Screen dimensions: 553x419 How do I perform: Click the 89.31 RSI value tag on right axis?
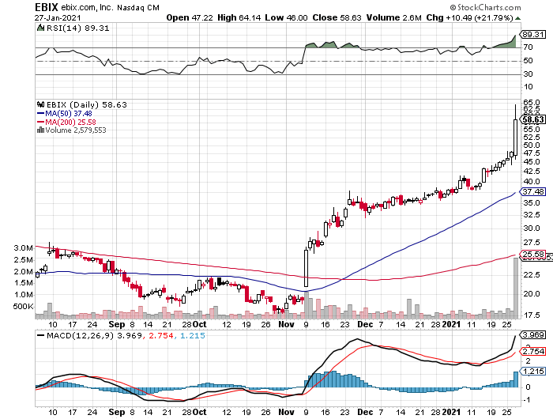(x=533, y=34)
